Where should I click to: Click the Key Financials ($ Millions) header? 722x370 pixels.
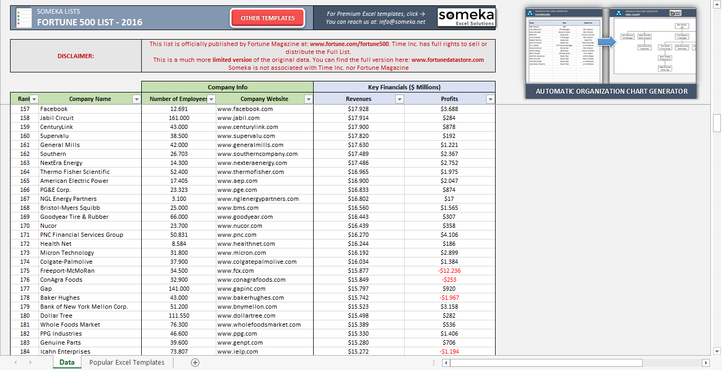405,87
